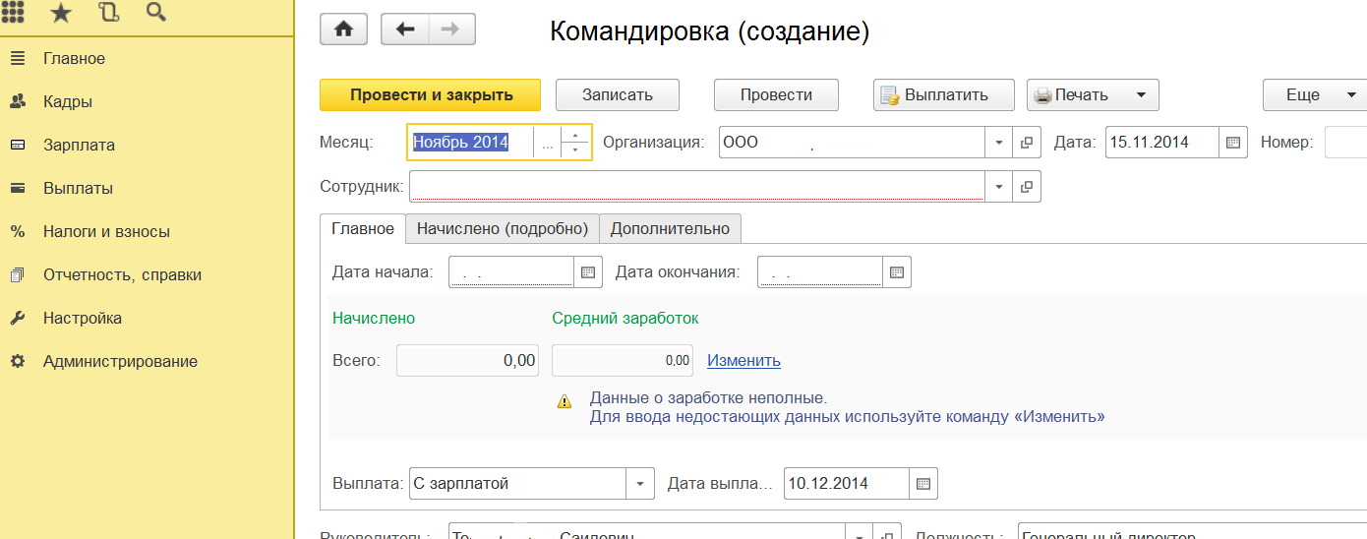The height and width of the screenshot is (539, 1367).
Task: Focus the Организация input field
Action: coord(853,142)
